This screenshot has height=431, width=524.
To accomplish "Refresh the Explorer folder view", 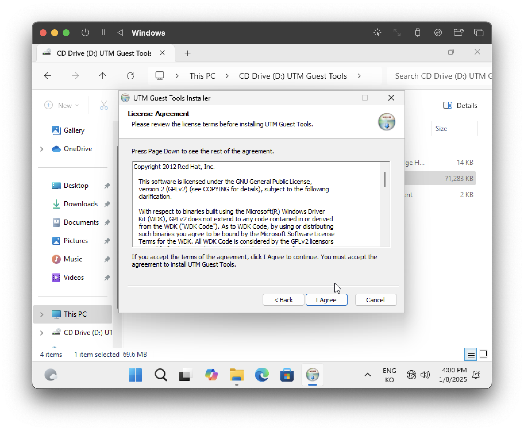I will (x=130, y=76).
